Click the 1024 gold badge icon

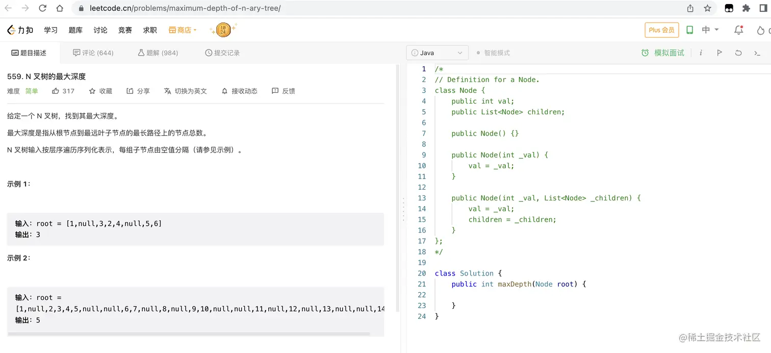pyautogui.click(x=223, y=30)
